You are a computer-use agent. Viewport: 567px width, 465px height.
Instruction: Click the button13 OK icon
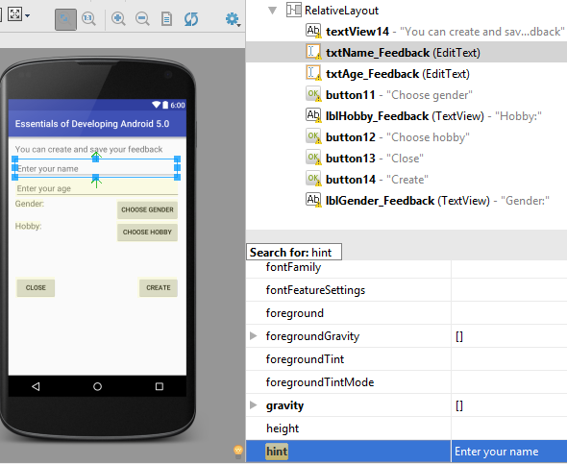pyautogui.click(x=313, y=158)
